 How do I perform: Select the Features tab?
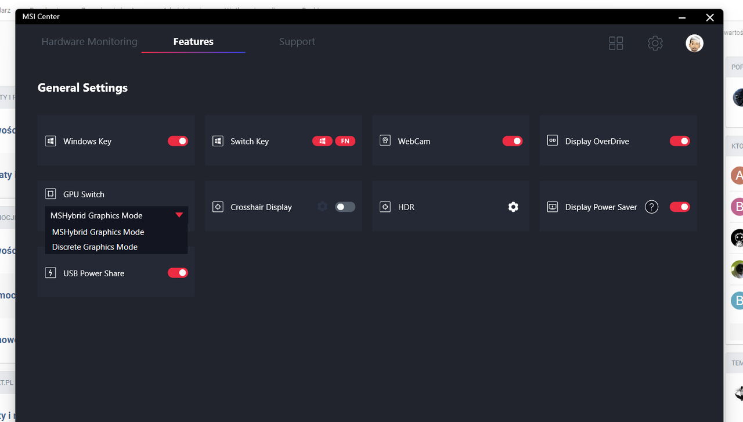193,42
